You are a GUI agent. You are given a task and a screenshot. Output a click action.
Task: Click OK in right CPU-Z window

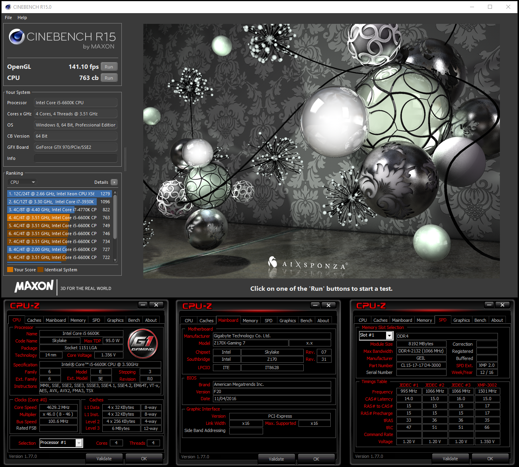490,459
